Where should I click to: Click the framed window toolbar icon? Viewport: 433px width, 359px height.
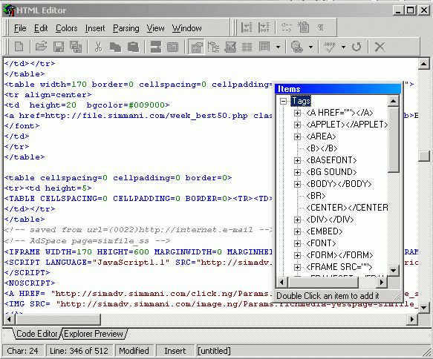pos(173,47)
